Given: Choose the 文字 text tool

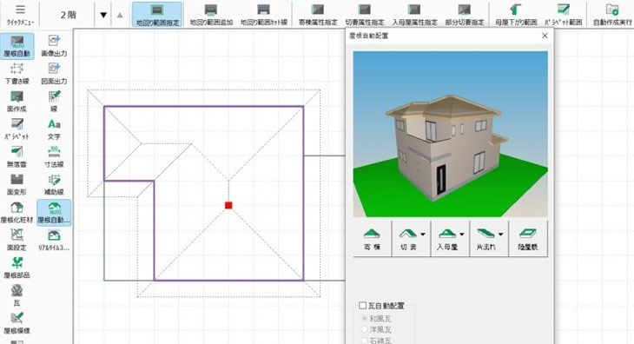Looking at the screenshot, I should (x=54, y=129).
